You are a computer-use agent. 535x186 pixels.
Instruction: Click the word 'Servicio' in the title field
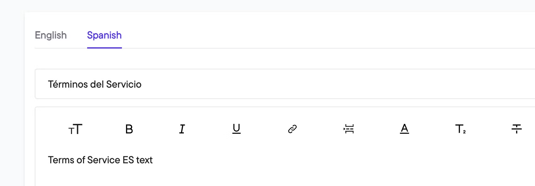[x=124, y=84]
